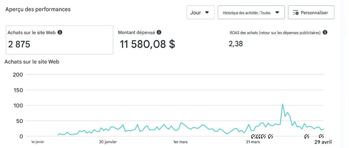Click info icon next to Montant dépensé

tap(159, 32)
